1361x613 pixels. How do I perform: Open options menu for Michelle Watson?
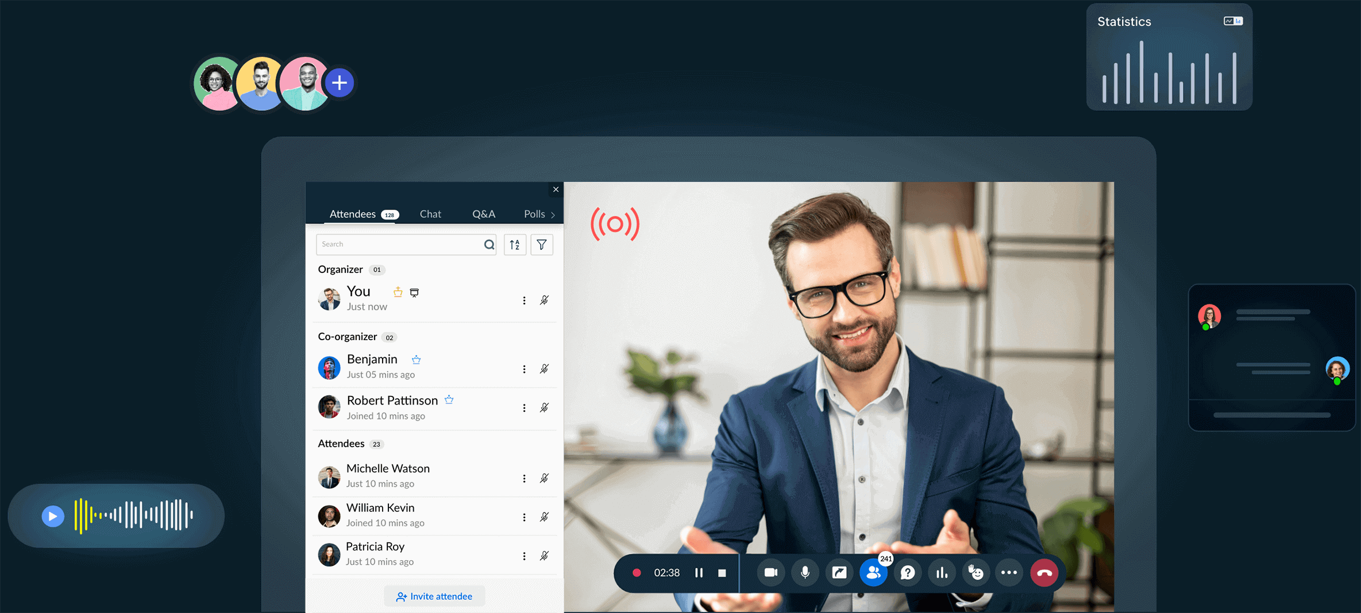(x=524, y=479)
